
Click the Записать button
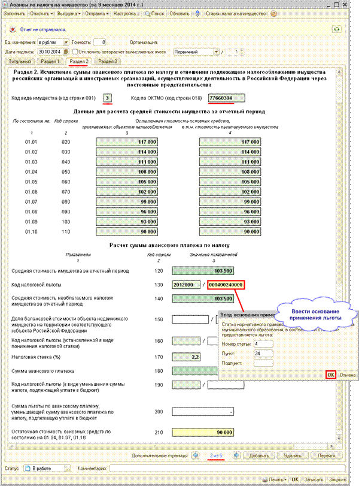314,479
